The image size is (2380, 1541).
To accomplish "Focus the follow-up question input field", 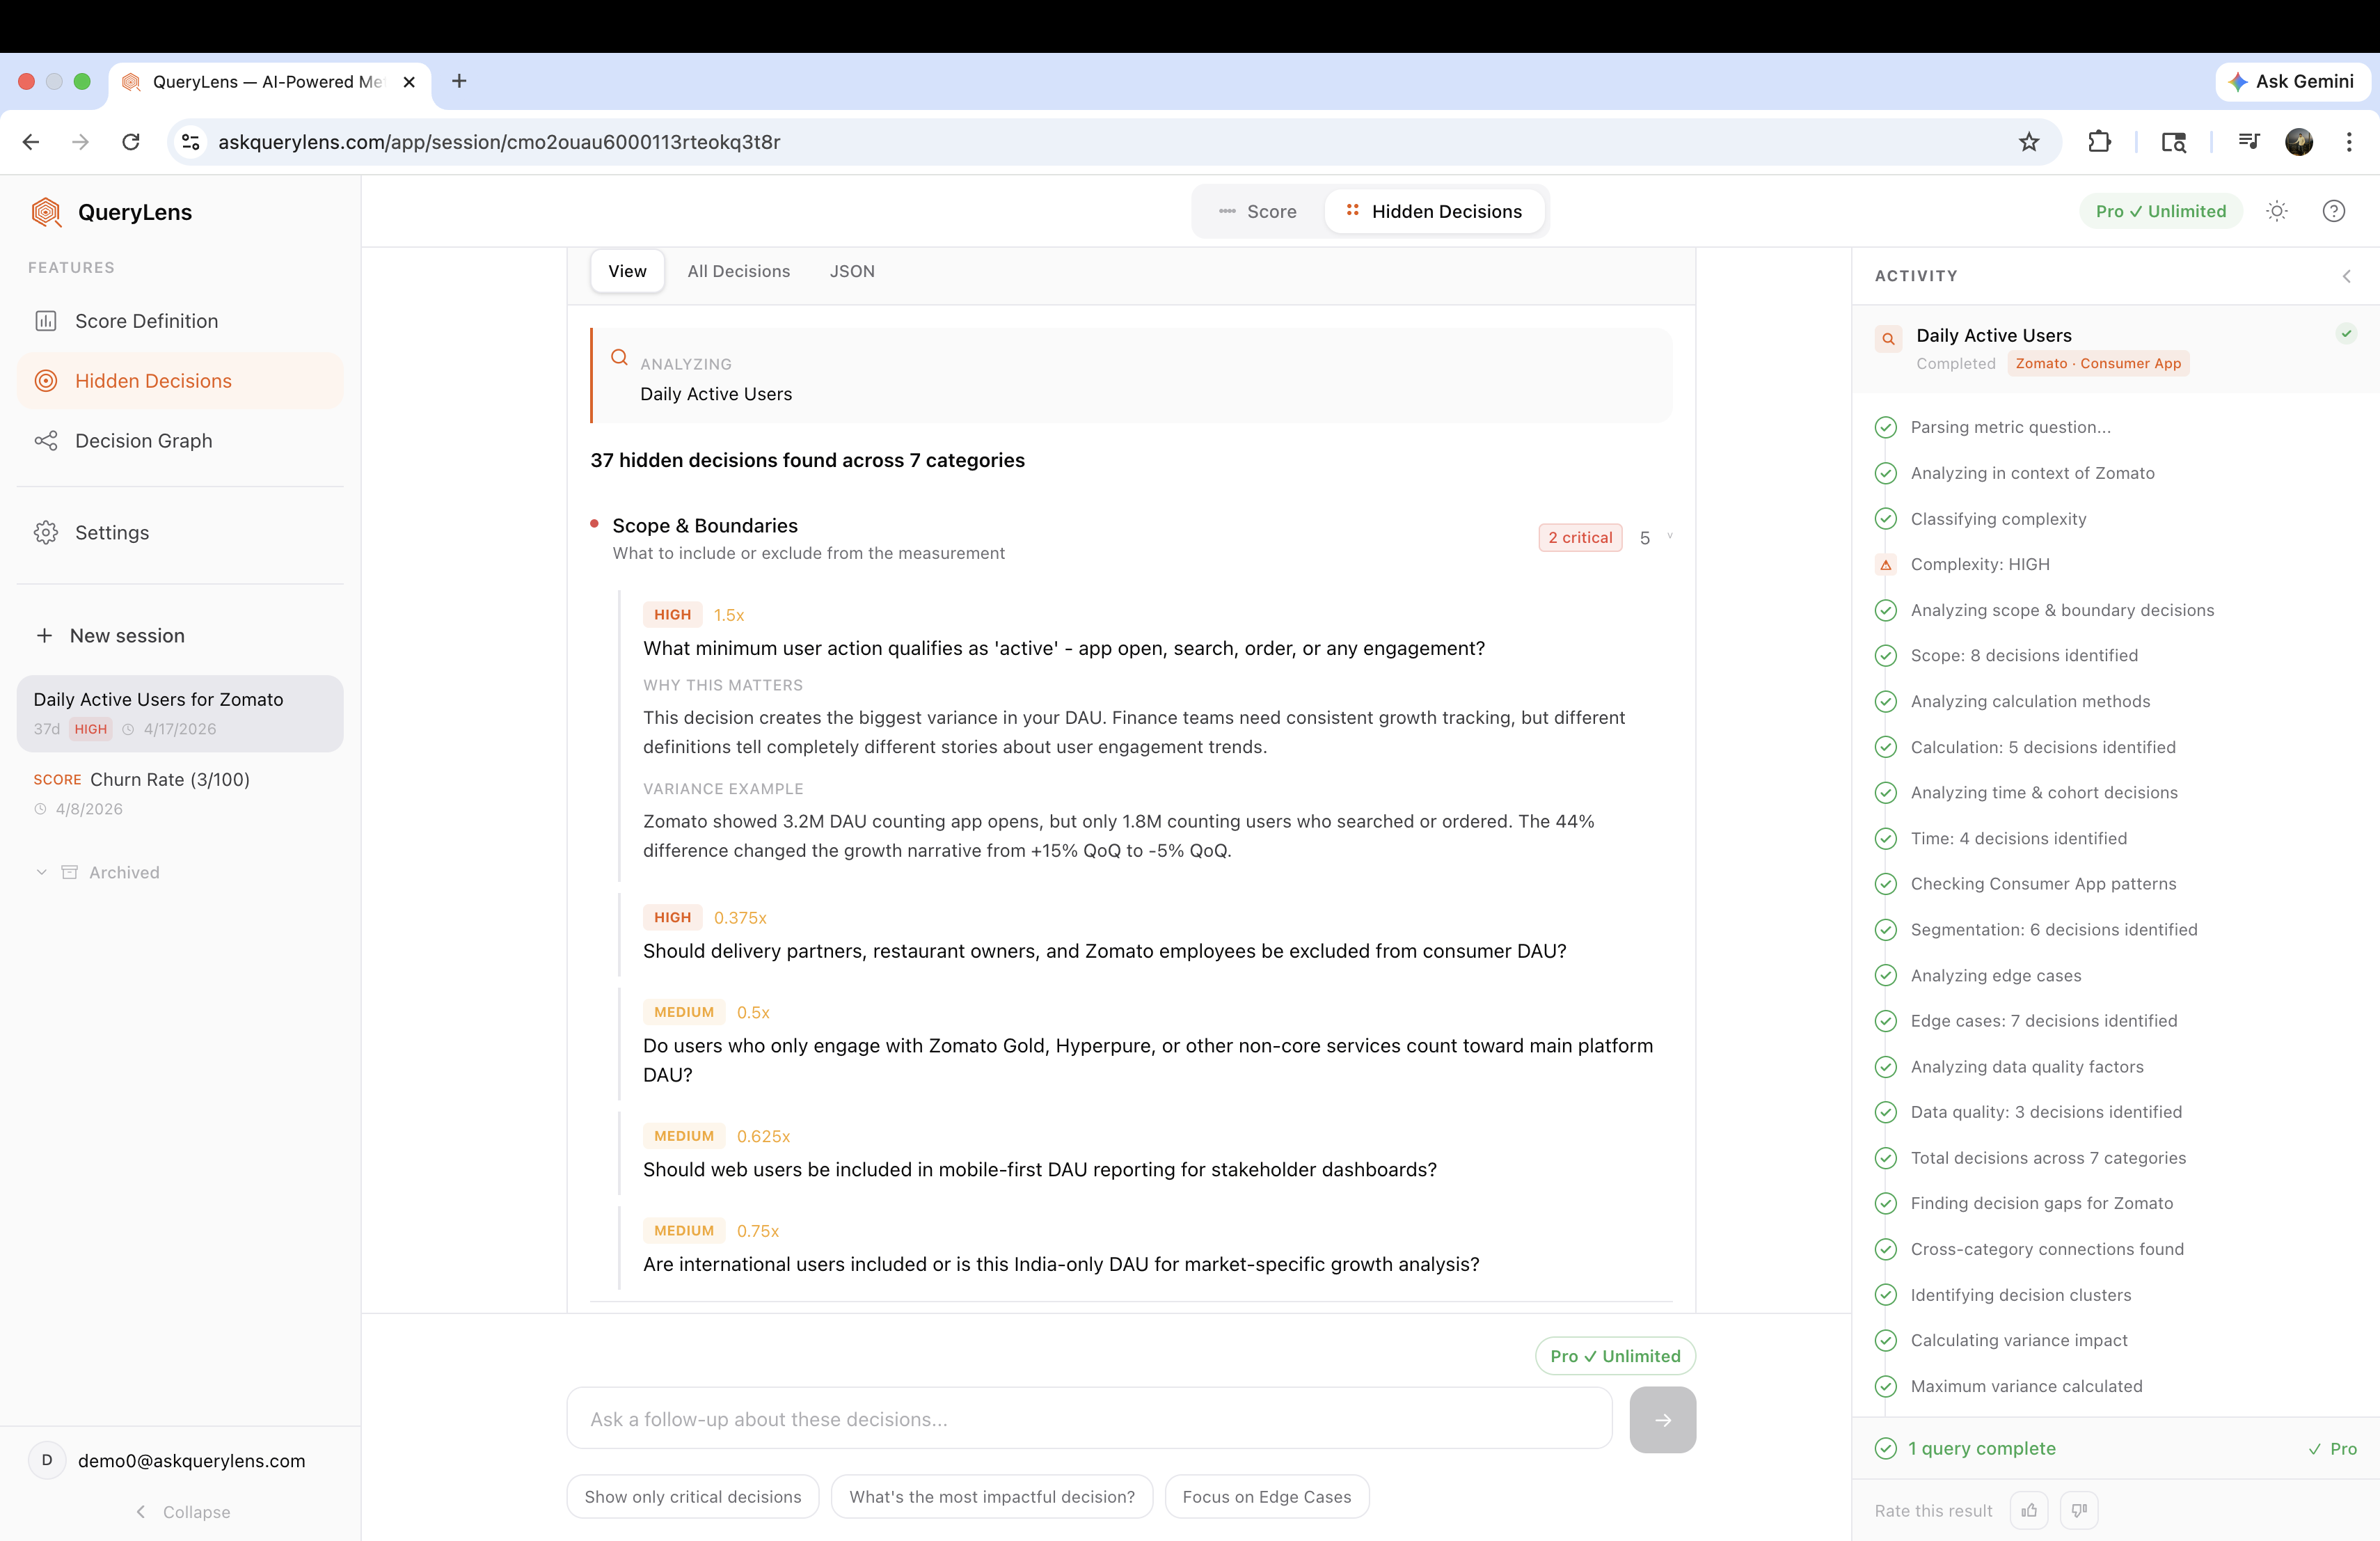I will tap(1088, 1419).
